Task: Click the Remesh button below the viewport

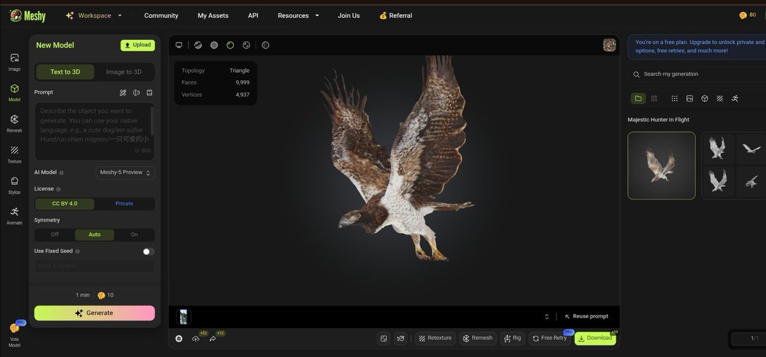Action: (477, 338)
